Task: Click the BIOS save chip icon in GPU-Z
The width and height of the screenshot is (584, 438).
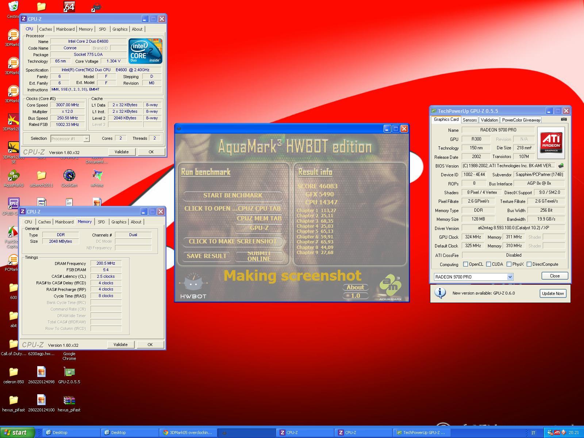Action: 561,166
